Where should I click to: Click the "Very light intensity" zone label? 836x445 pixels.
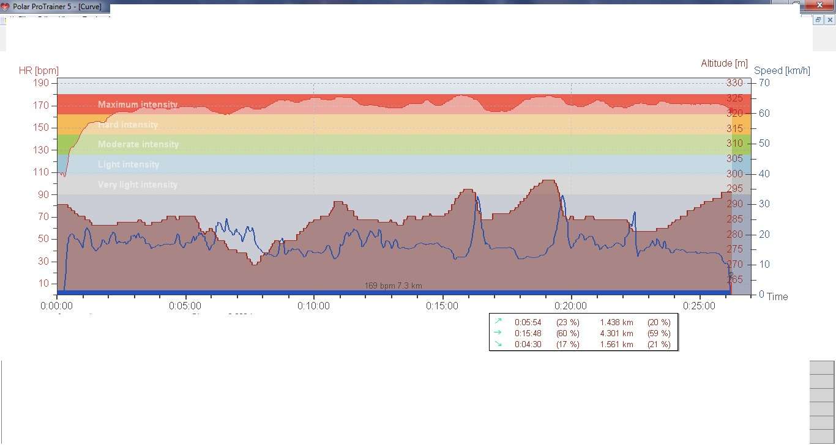click(138, 185)
